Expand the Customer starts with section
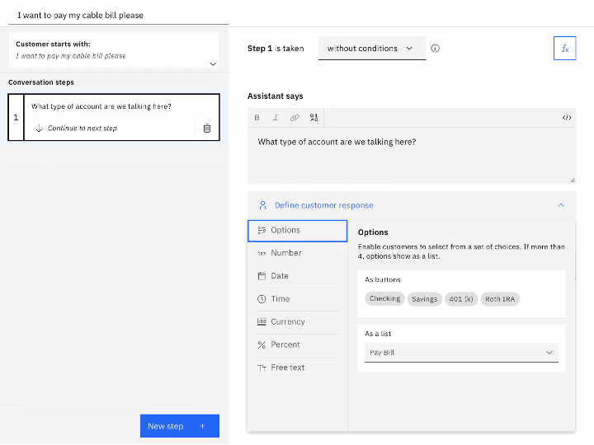 tap(213, 64)
